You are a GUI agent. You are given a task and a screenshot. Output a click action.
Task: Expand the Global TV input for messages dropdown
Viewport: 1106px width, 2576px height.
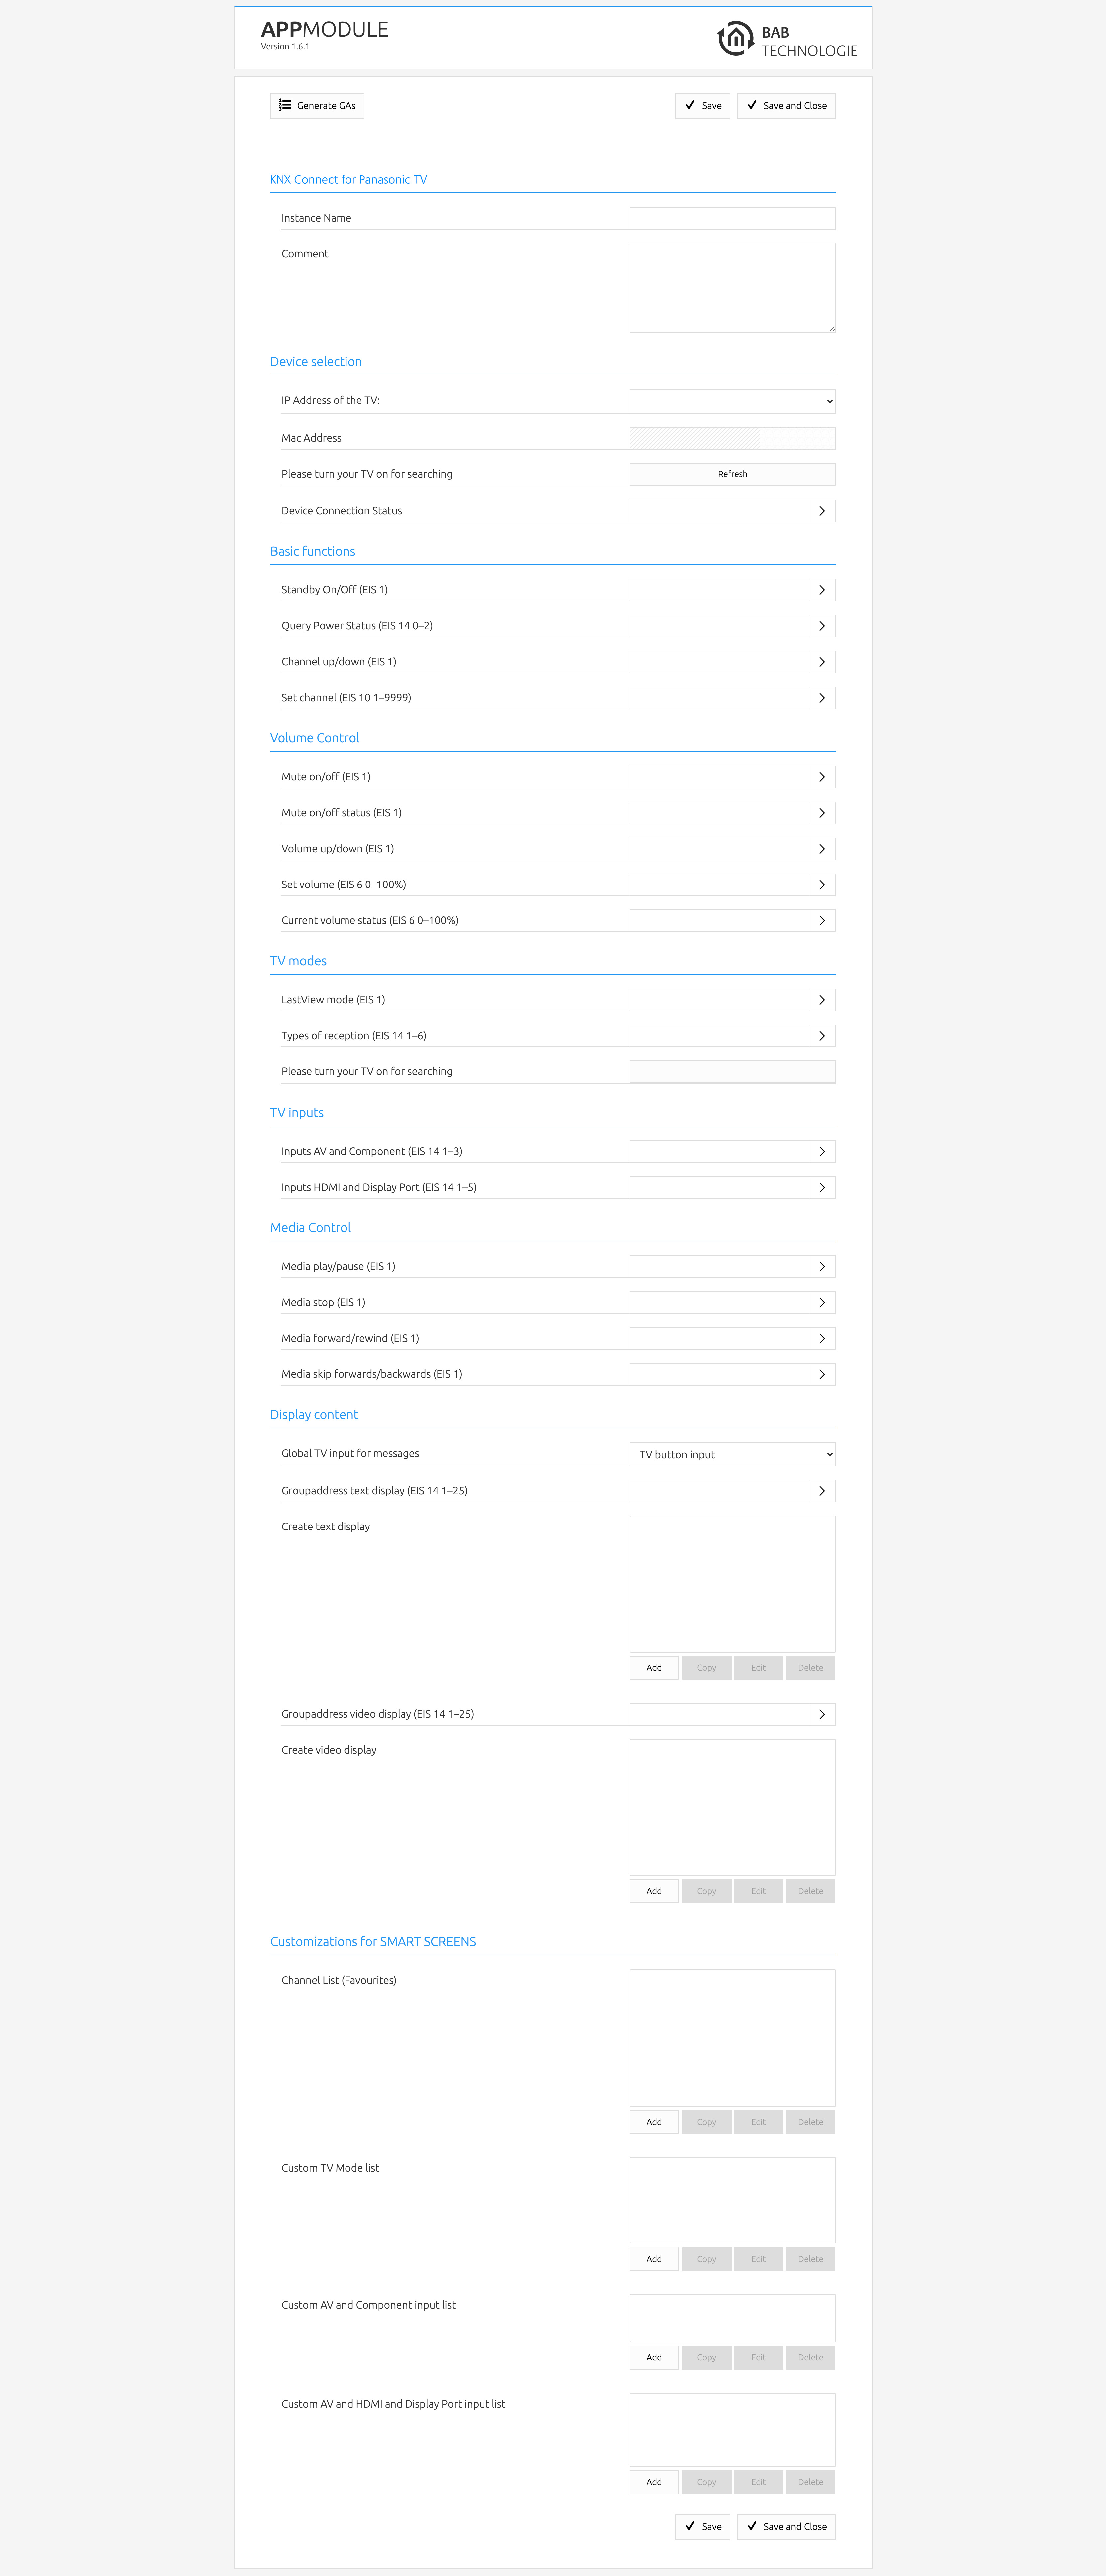coord(732,1455)
